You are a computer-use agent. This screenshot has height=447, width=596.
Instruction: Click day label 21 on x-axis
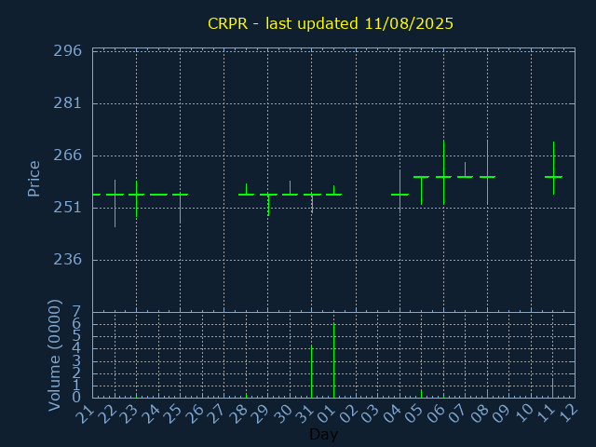[85, 413]
